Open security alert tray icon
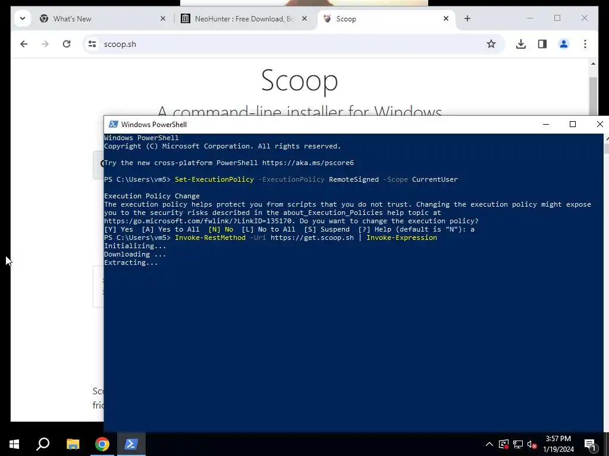Image resolution: width=609 pixels, height=456 pixels. (x=503, y=444)
